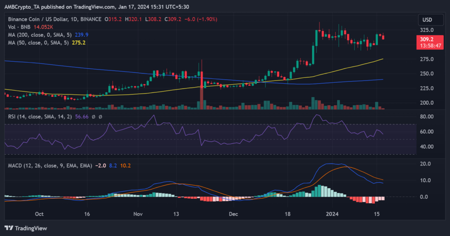Screen dimensions: 450x236
Task: Open the USD currency selector
Action: 428,20
